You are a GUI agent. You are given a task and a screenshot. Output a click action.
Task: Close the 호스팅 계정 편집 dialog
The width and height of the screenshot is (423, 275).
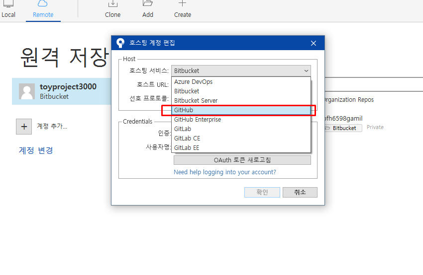coord(313,43)
